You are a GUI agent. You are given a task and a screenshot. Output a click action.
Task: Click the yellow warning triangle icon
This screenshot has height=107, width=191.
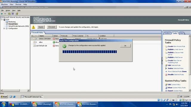point(33,27)
